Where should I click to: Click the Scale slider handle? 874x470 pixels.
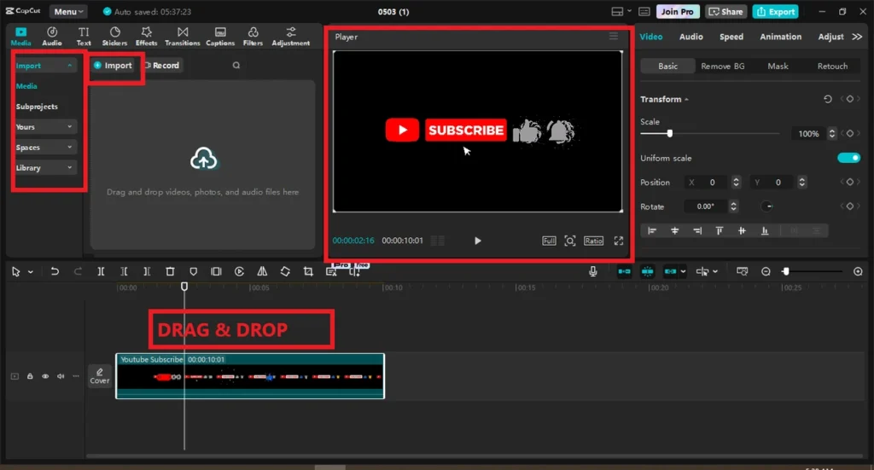[x=669, y=134]
